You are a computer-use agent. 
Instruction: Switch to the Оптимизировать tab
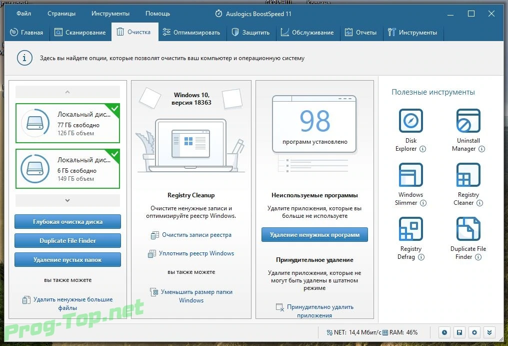(191, 33)
